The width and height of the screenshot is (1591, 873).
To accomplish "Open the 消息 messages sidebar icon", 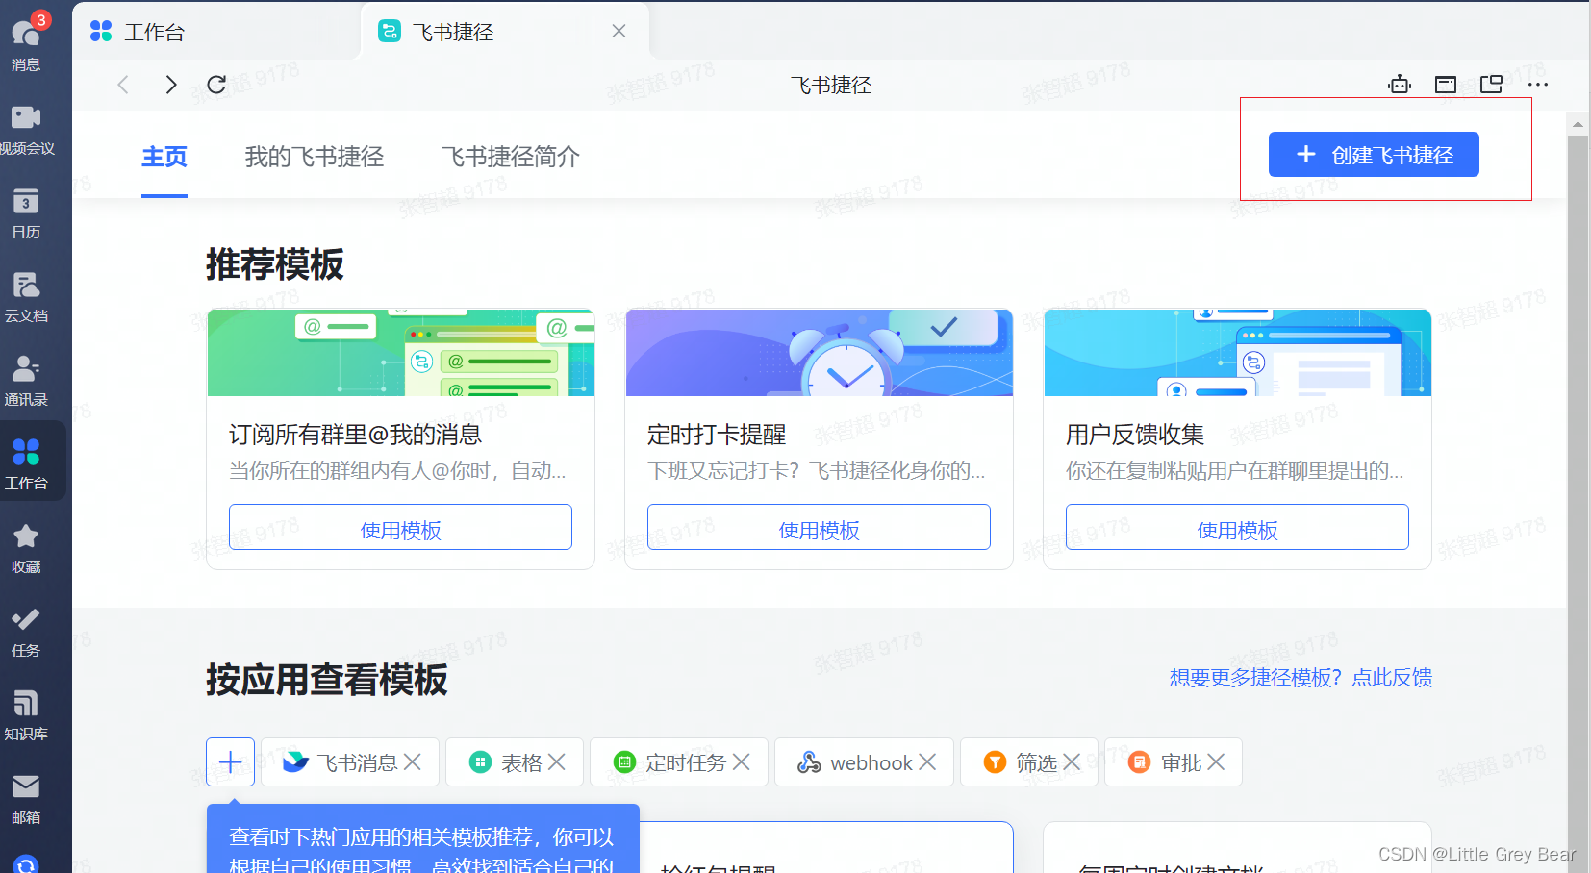I will [26, 44].
